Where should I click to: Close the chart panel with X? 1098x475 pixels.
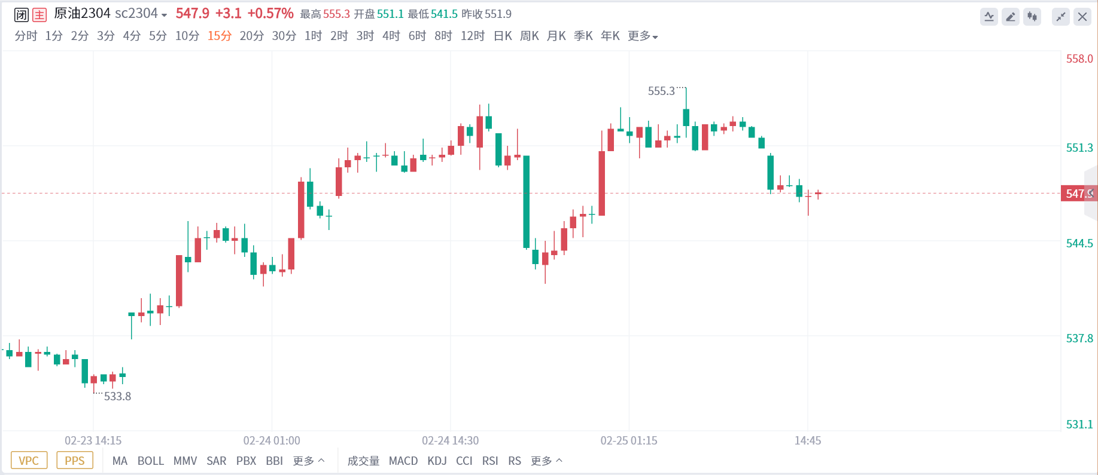(1082, 17)
